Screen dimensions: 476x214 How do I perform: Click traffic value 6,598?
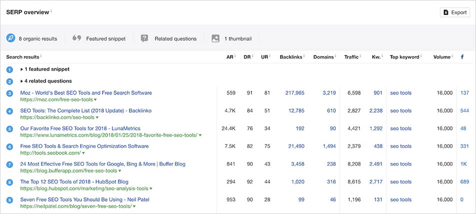tap(354, 93)
